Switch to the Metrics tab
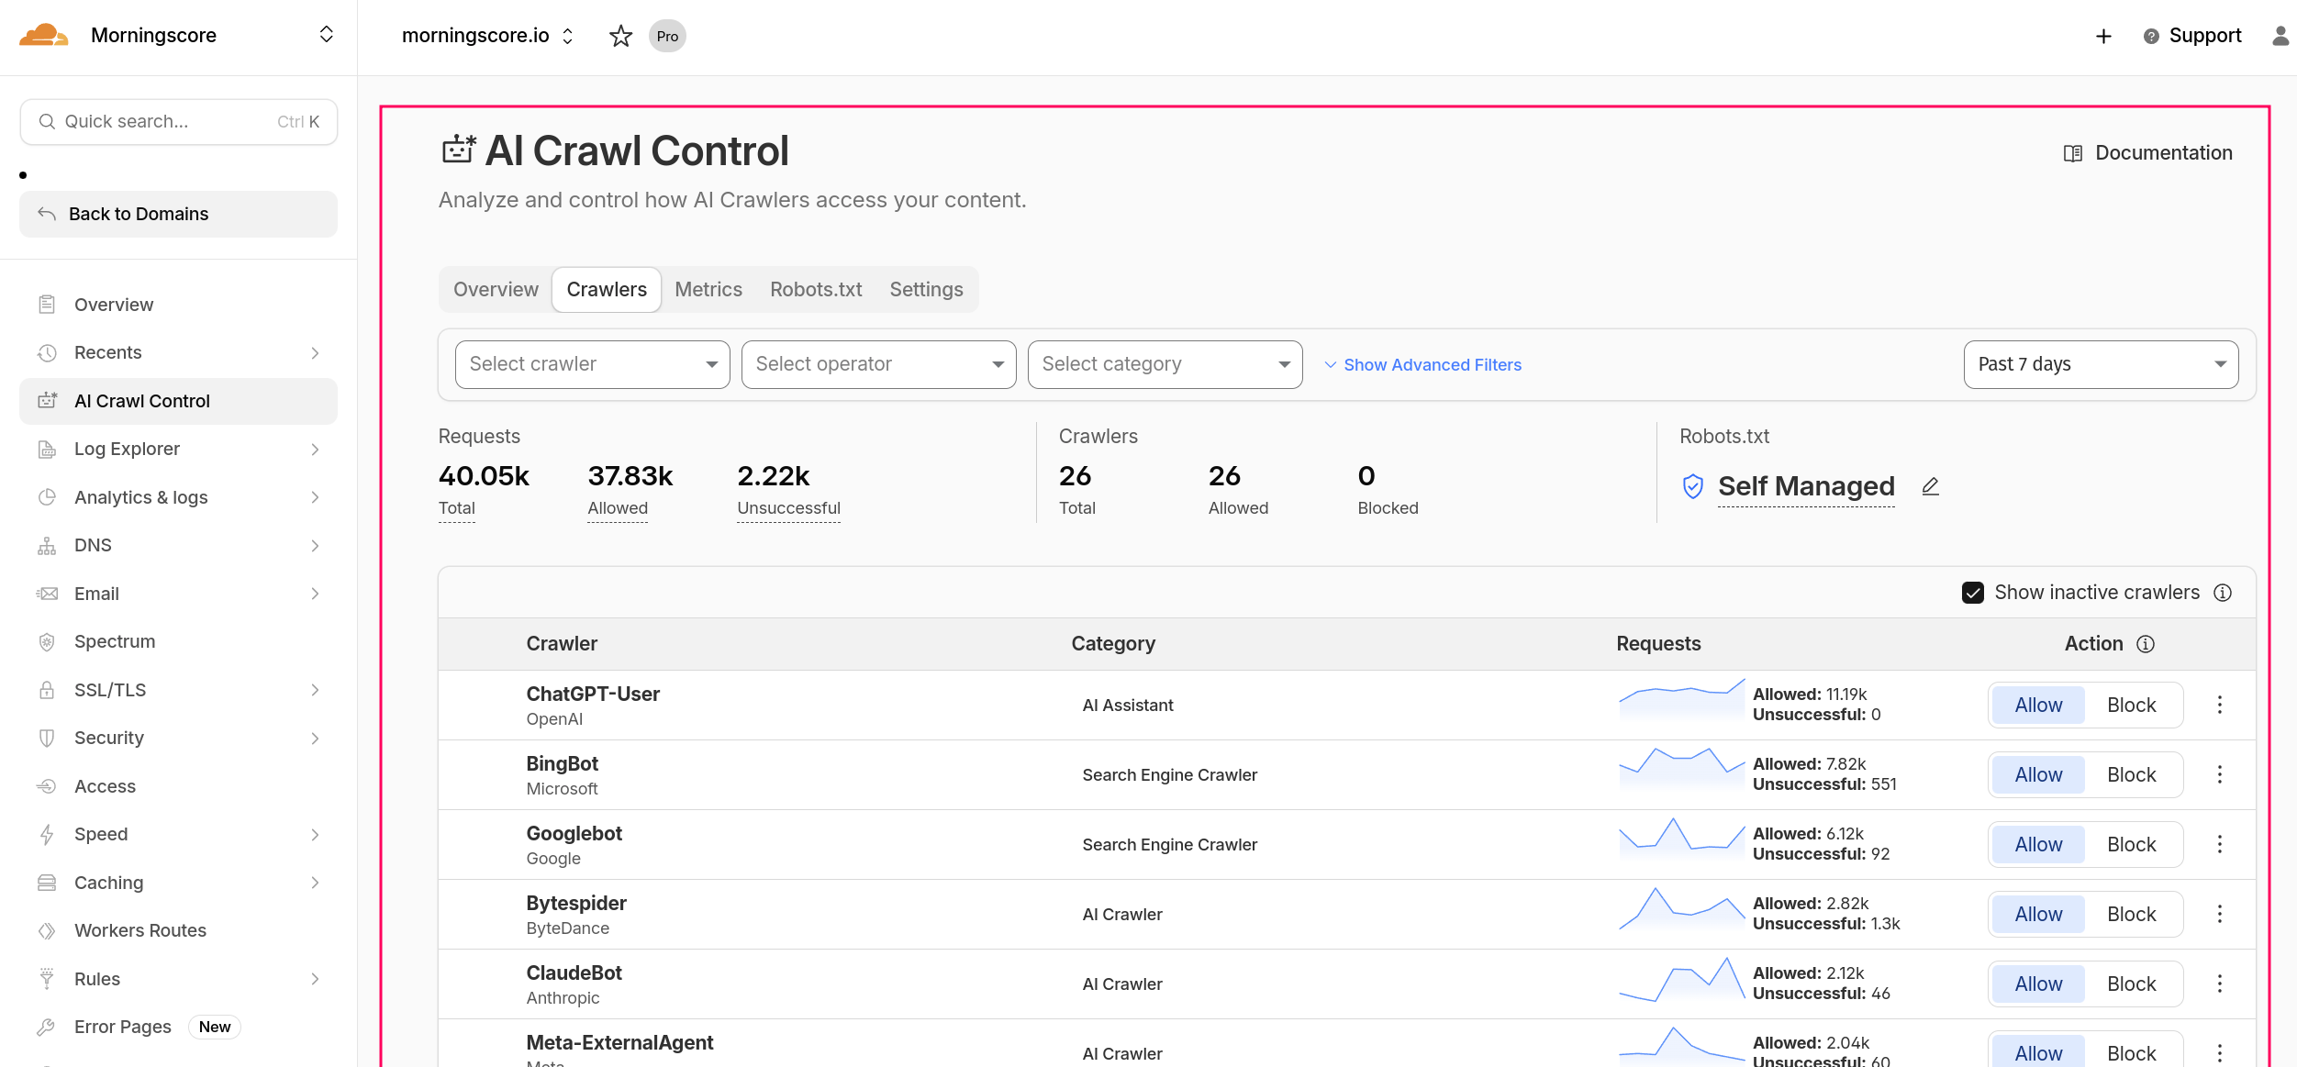2297x1067 pixels. [708, 290]
